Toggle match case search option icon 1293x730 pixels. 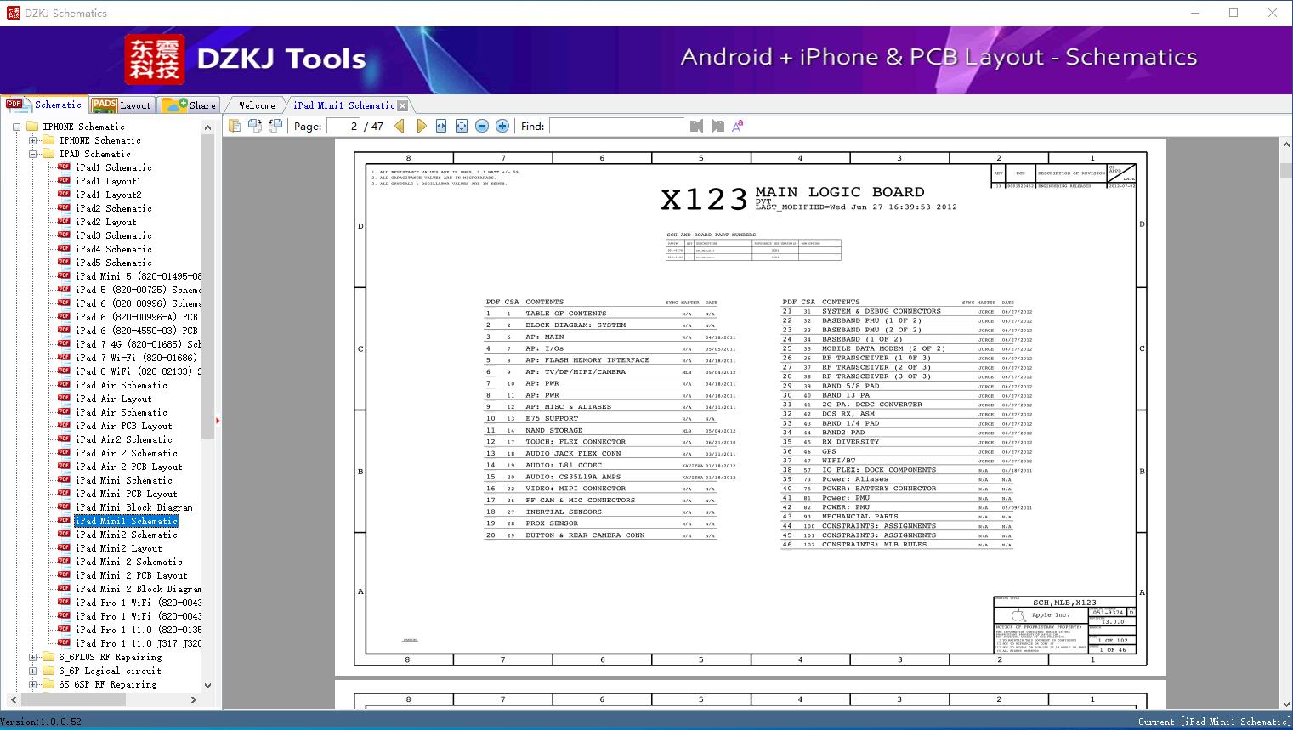tap(738, 126)
